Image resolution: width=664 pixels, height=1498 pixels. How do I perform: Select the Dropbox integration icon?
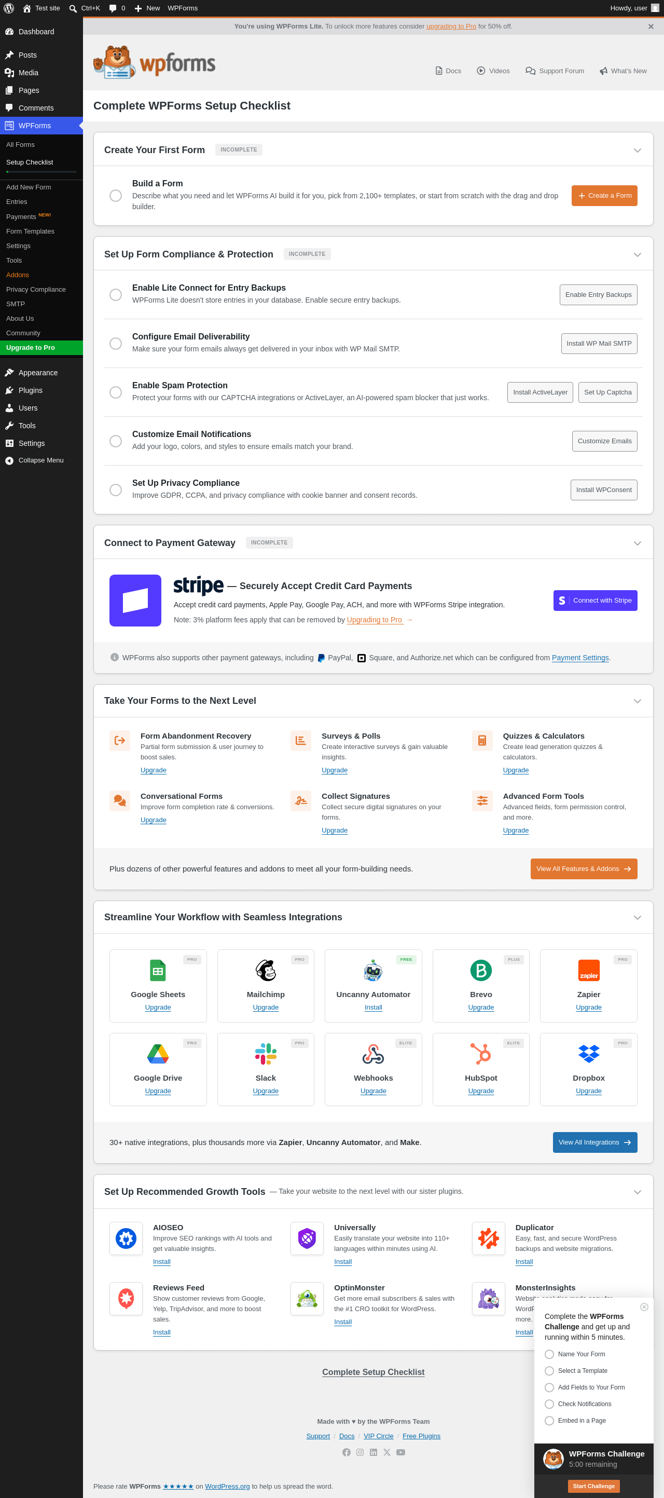tap(588, 1054)
